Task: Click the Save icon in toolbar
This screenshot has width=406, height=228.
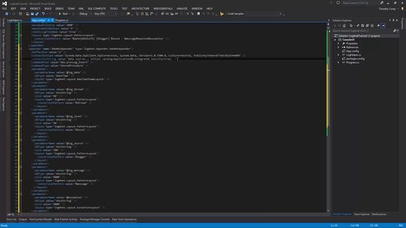Action: (x=32, y=14)
